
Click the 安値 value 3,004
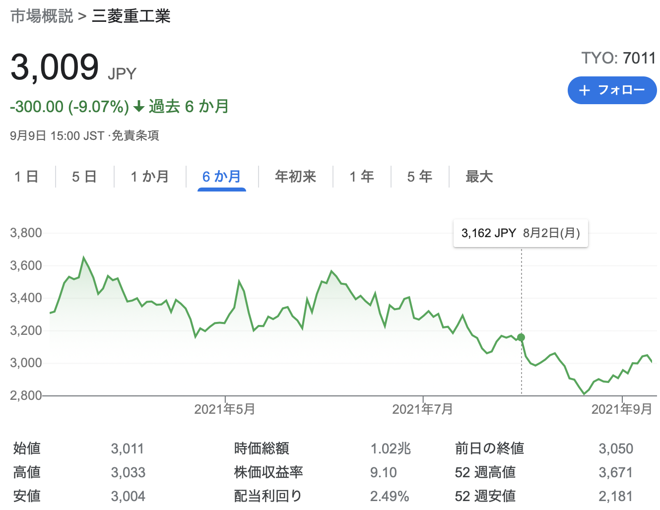[128, 496]
